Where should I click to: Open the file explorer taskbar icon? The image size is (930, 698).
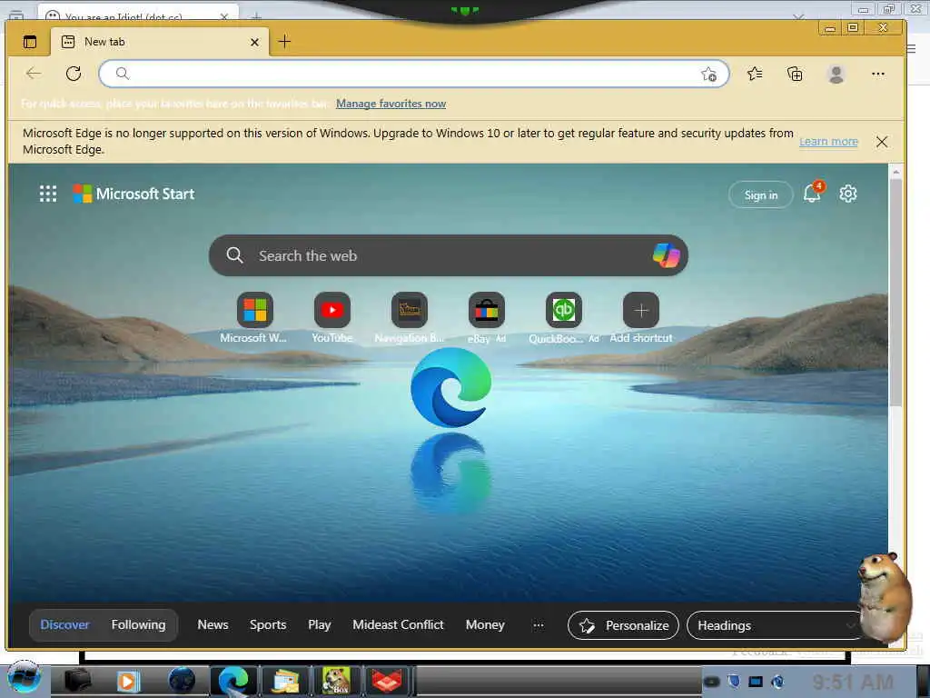click(285, 681)
